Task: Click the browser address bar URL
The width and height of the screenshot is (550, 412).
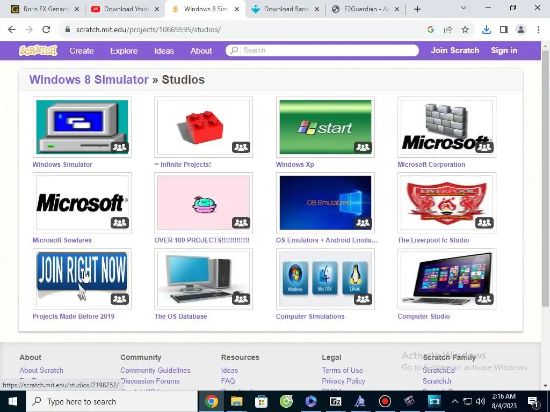Action: pos(148,30)
